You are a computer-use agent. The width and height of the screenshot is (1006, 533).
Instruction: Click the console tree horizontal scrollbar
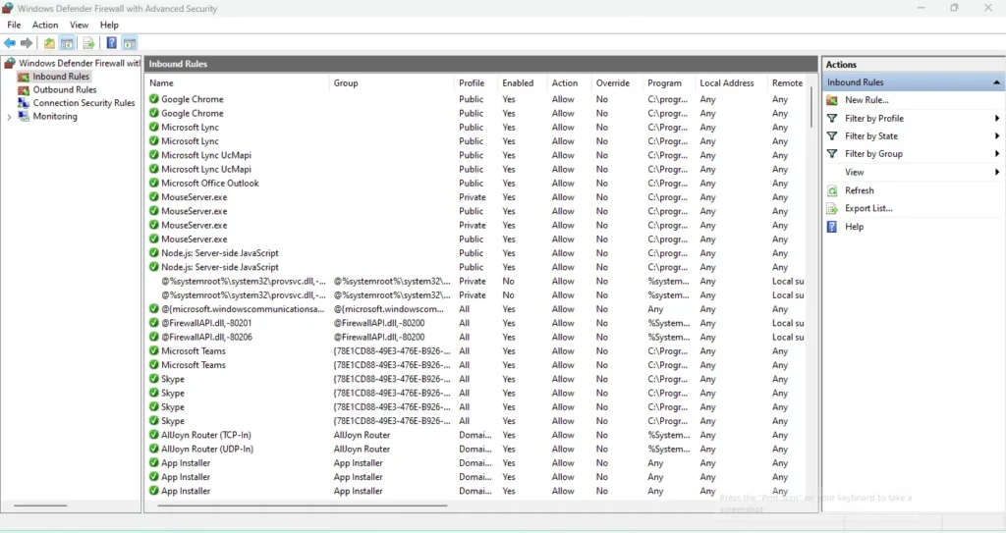point(40,506)
